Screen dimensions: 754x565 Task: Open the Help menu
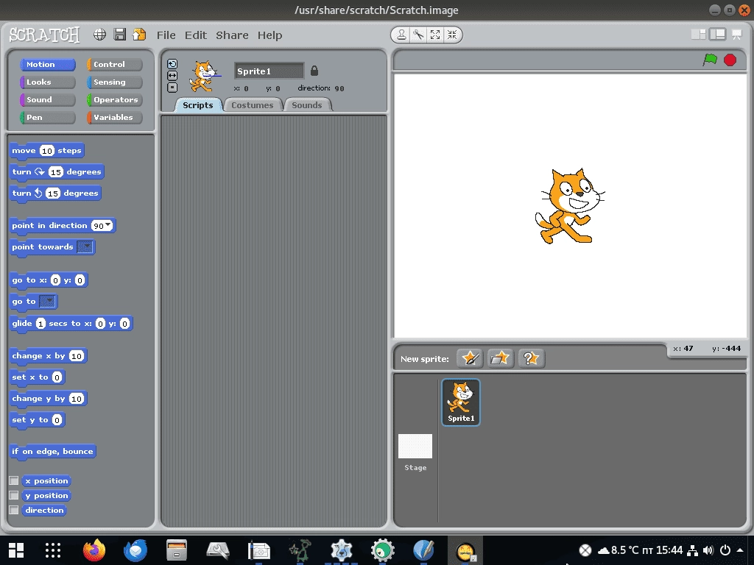[269, 35]
